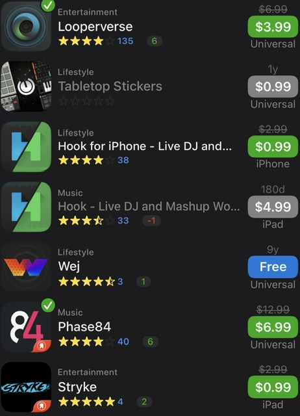Tap the Tabletop Stickers app icon
The width and height of the screenshot is (300, 416).
26,86
